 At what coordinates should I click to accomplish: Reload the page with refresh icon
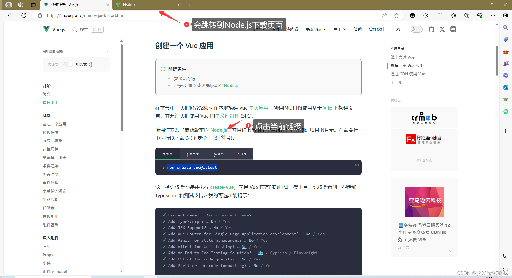(24, 15)
